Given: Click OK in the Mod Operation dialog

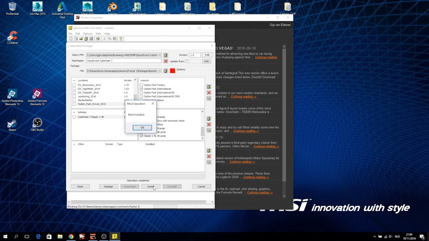Looking at the screenshot, I should [x=142, y=128].
